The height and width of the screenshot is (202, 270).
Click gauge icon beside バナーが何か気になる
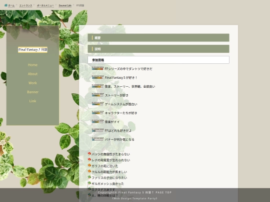(x=97, y=139)
